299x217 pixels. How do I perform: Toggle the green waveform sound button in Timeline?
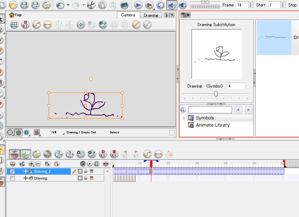[x=25, y=154]
